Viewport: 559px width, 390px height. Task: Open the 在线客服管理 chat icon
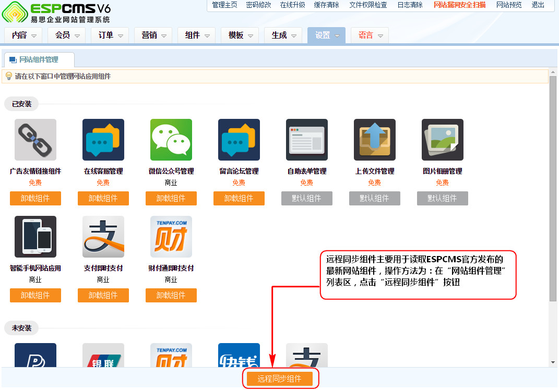pos(103,140)
